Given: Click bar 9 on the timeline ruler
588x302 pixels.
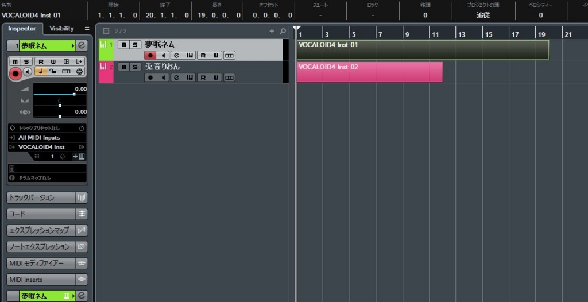Looking at the screenshot, I should (x=407, y=34).
